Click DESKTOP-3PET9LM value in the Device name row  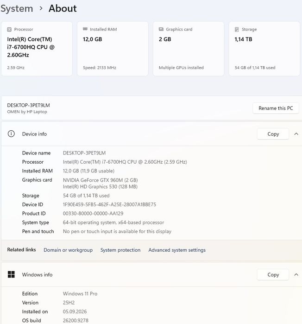coord(84,153)
